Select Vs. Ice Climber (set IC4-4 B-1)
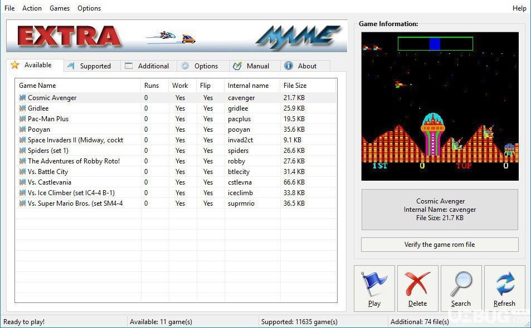 [71, 192]
